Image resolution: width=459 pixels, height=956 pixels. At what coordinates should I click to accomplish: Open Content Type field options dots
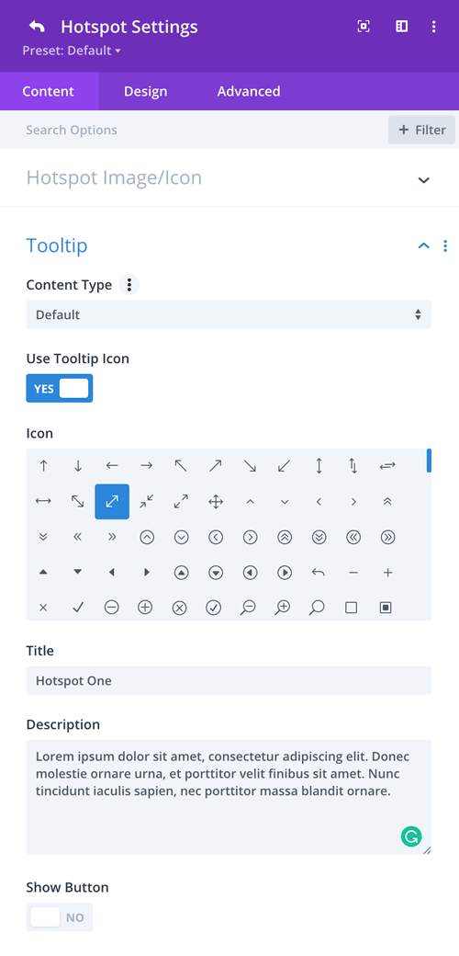point(129,285)
